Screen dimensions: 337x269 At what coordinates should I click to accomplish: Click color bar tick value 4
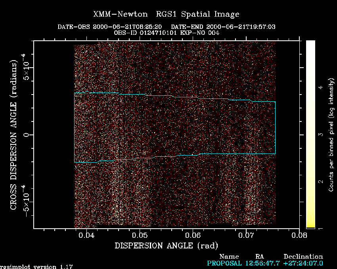pyautogui.click(x=321, y=87)
